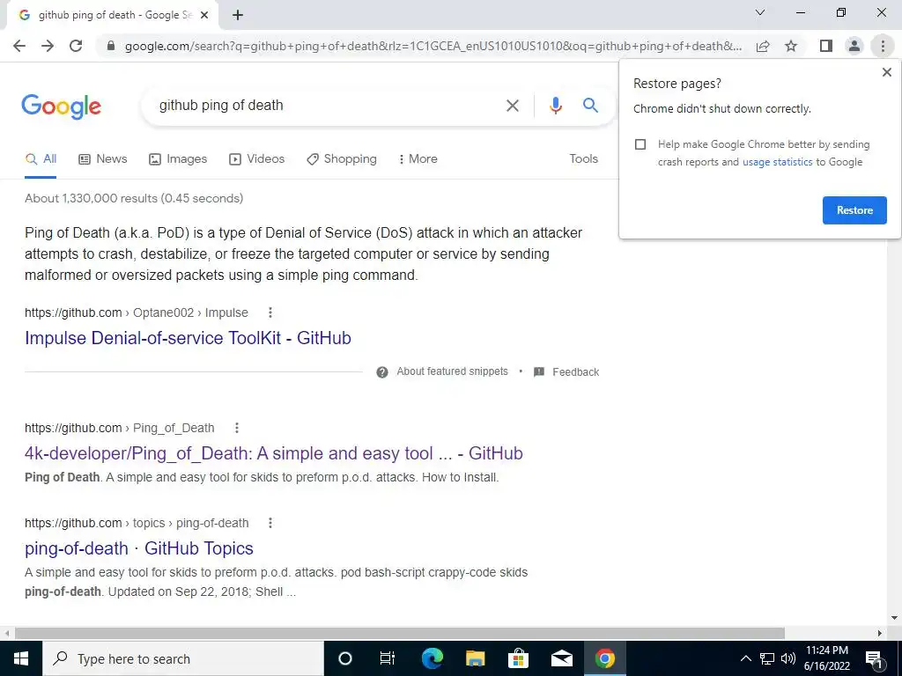
Task: Switch to the Images tab
Action: (x=178, y=159)
